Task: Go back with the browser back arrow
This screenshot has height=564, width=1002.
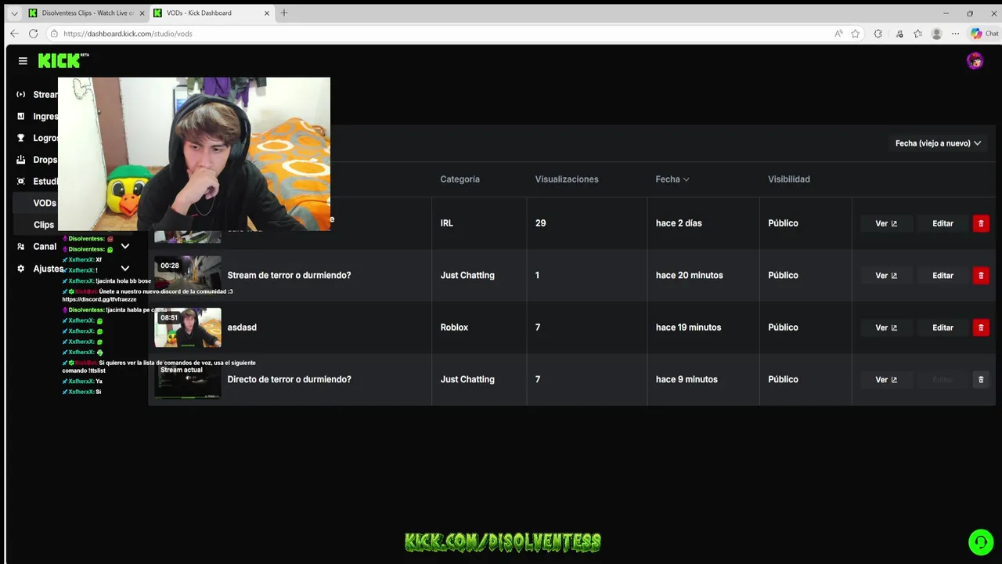Action: coord(14,34)
